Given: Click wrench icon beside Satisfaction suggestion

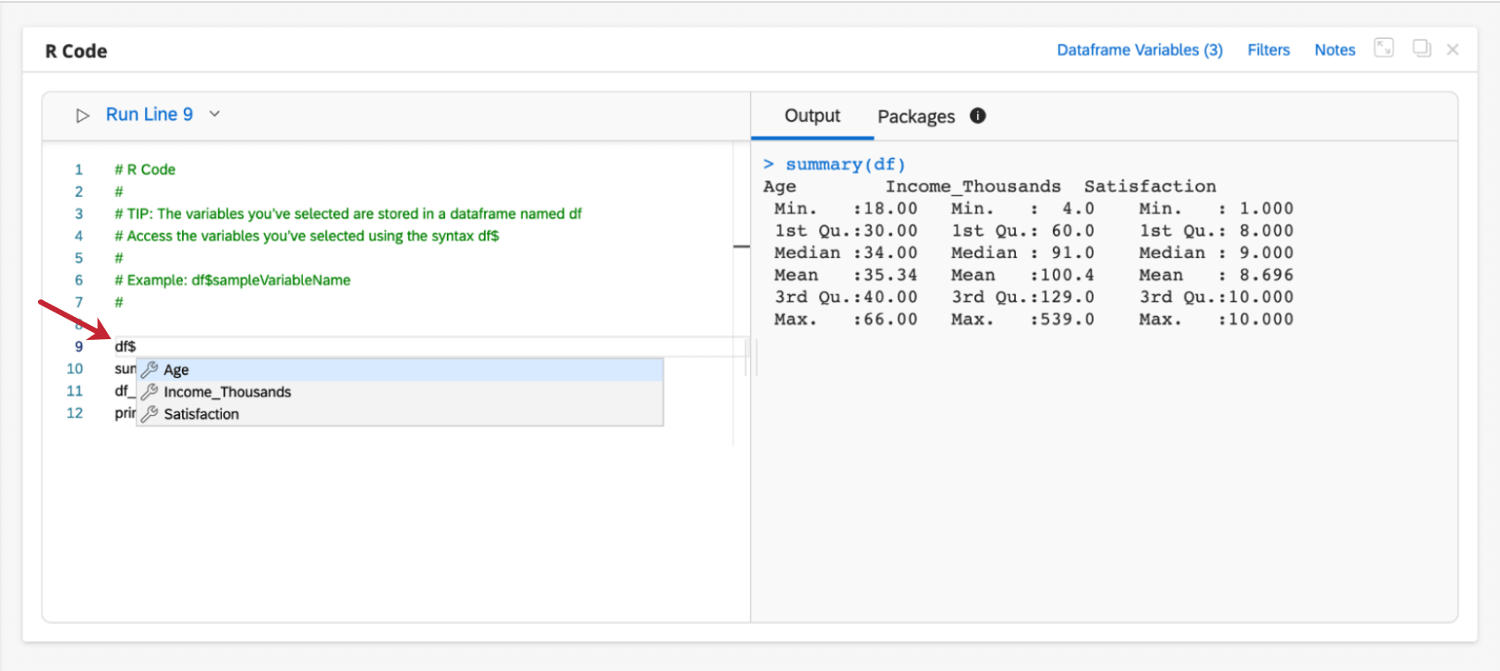Looking at the screenshot, I should [x=150, y=414].
